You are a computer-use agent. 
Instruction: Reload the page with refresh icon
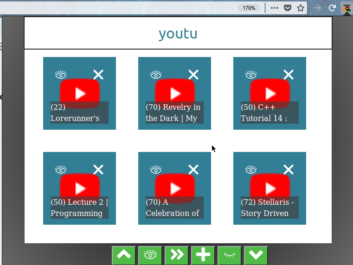tap(332, 8)
